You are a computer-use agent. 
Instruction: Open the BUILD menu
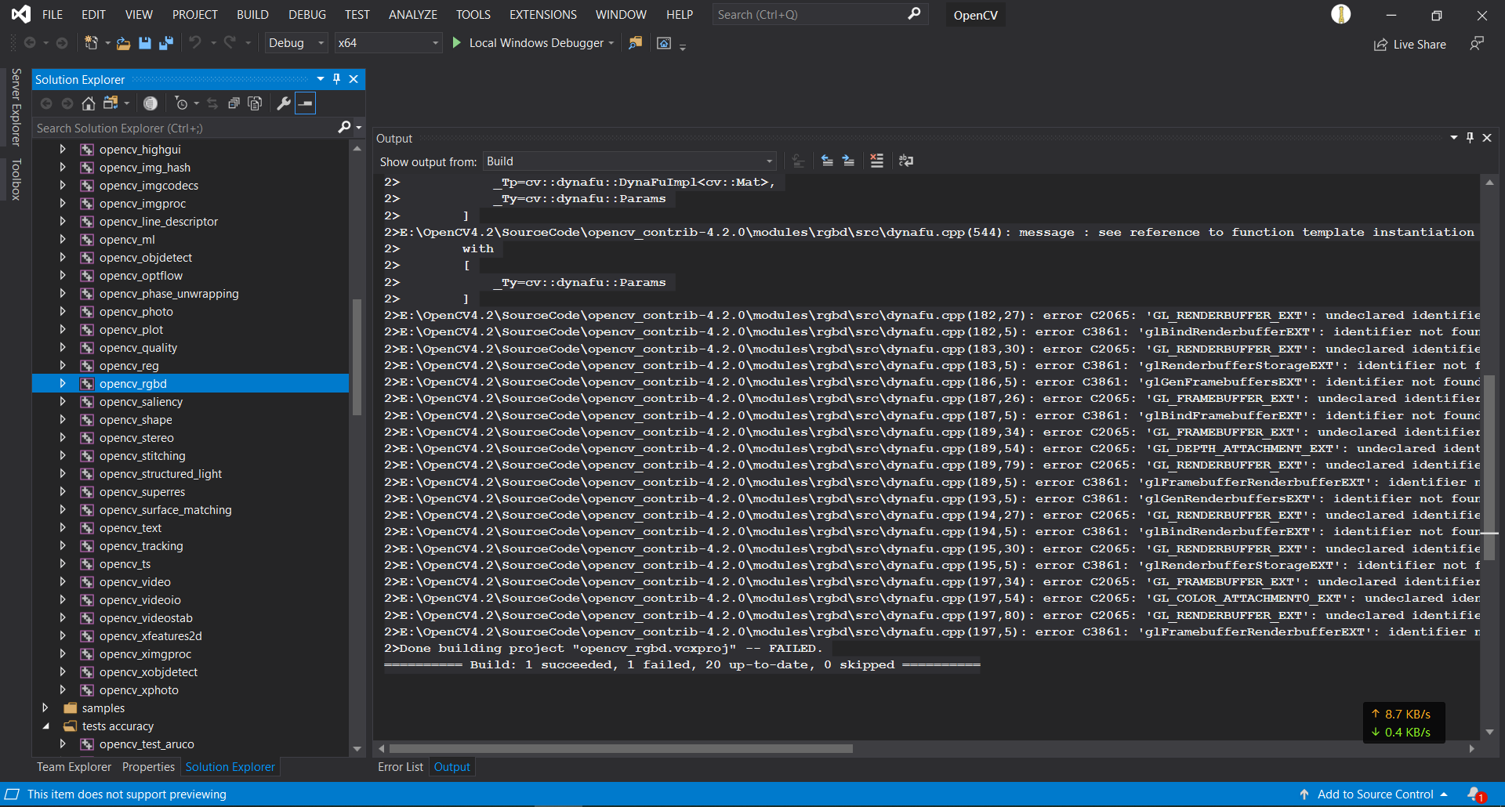252,14
